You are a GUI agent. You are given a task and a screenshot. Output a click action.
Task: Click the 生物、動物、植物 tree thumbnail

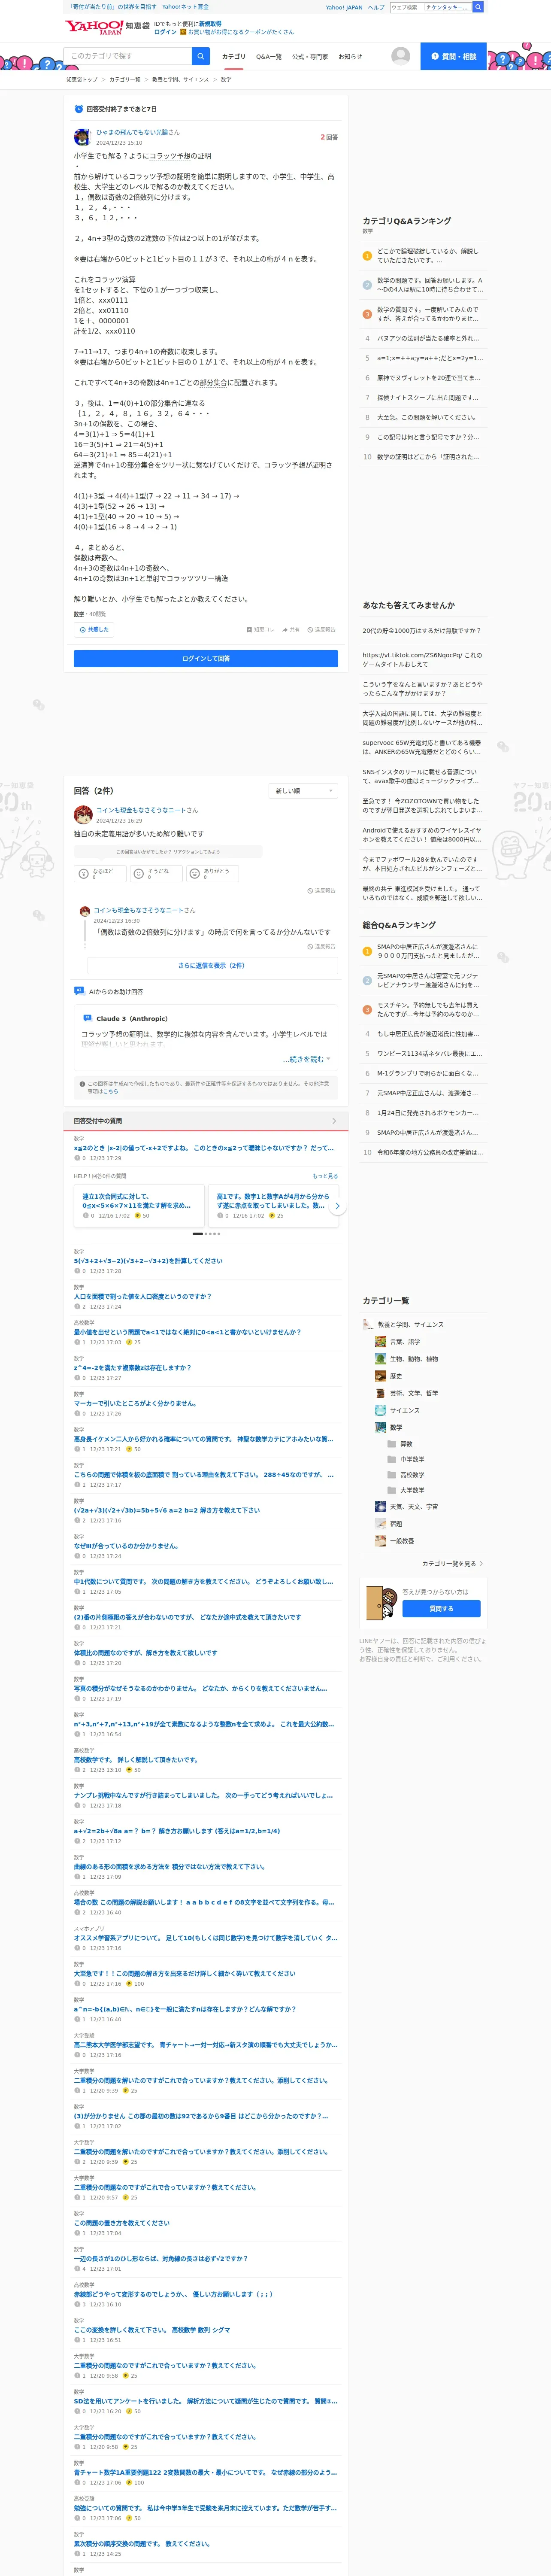(380, 1359)
